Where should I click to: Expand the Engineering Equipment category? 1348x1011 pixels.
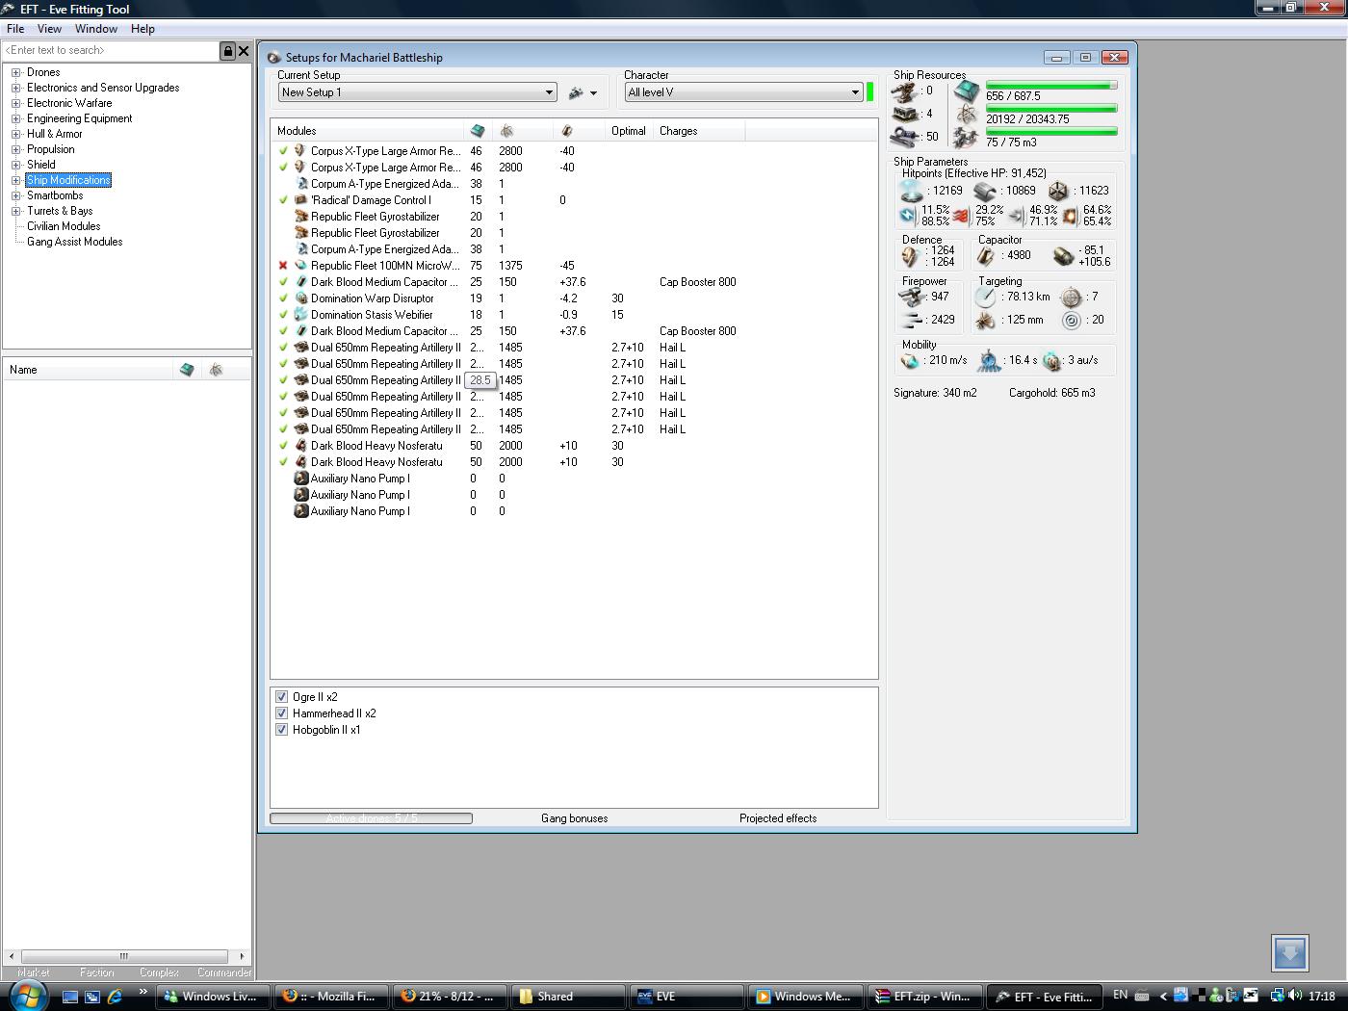click(16, 118)
